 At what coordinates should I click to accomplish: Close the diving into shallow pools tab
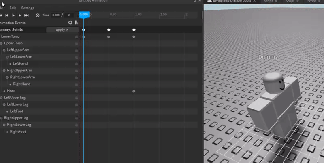point(254,1)
